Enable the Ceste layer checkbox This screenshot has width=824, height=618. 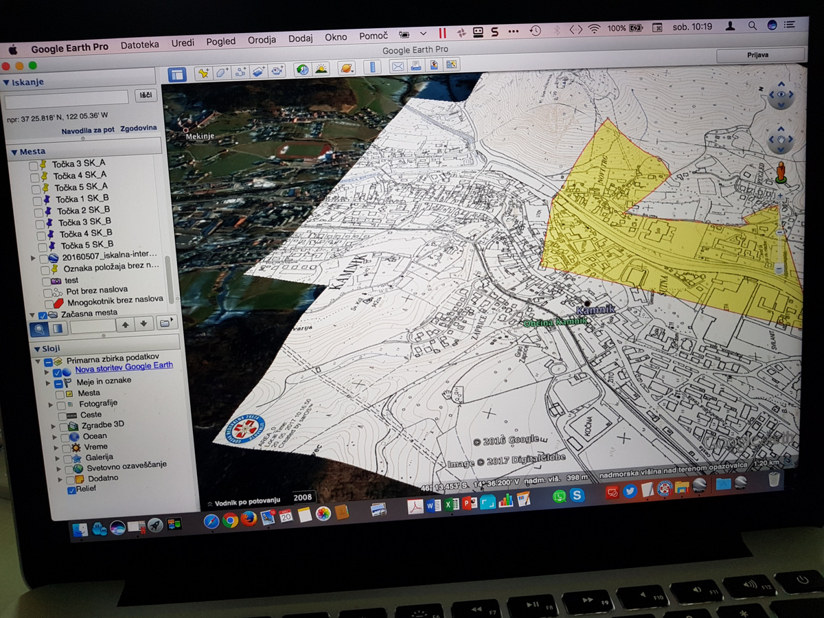pos(62,416)
